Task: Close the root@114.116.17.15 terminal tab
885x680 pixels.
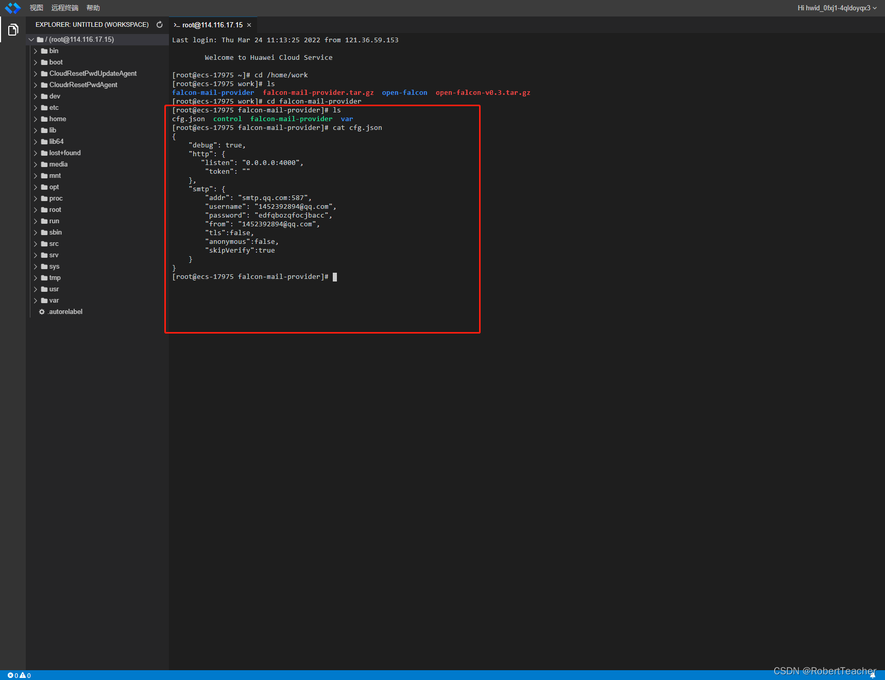Action: click(249, 25)
